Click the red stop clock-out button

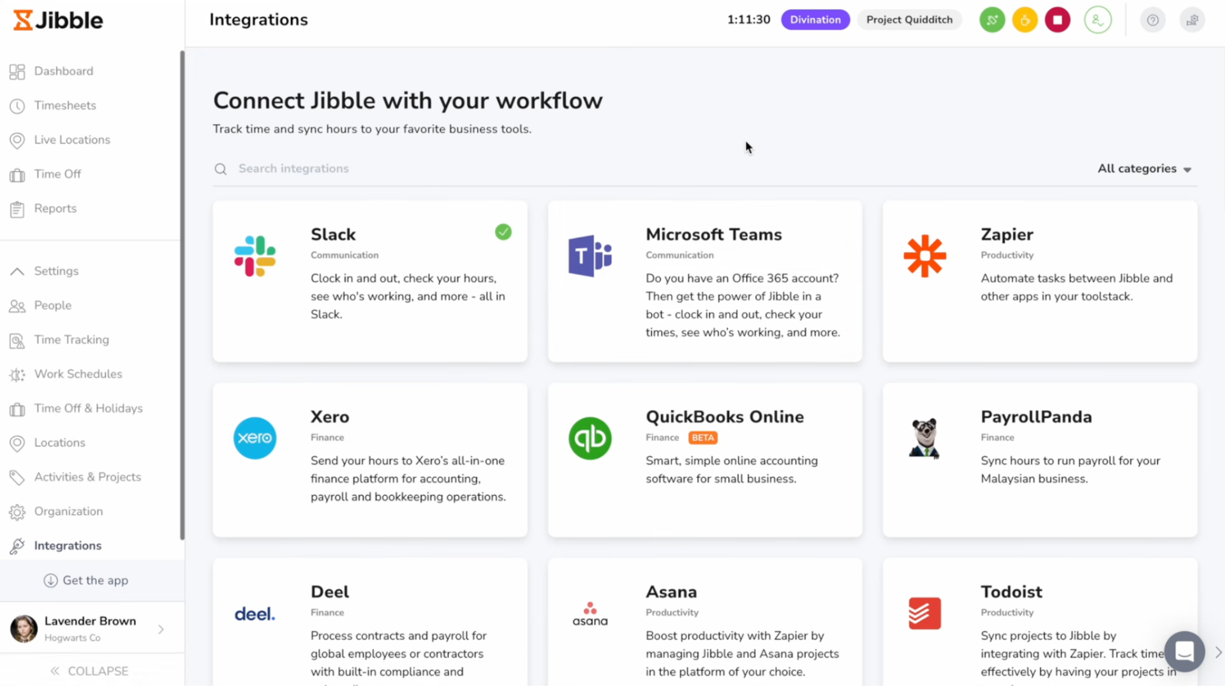pos(1057,20)
